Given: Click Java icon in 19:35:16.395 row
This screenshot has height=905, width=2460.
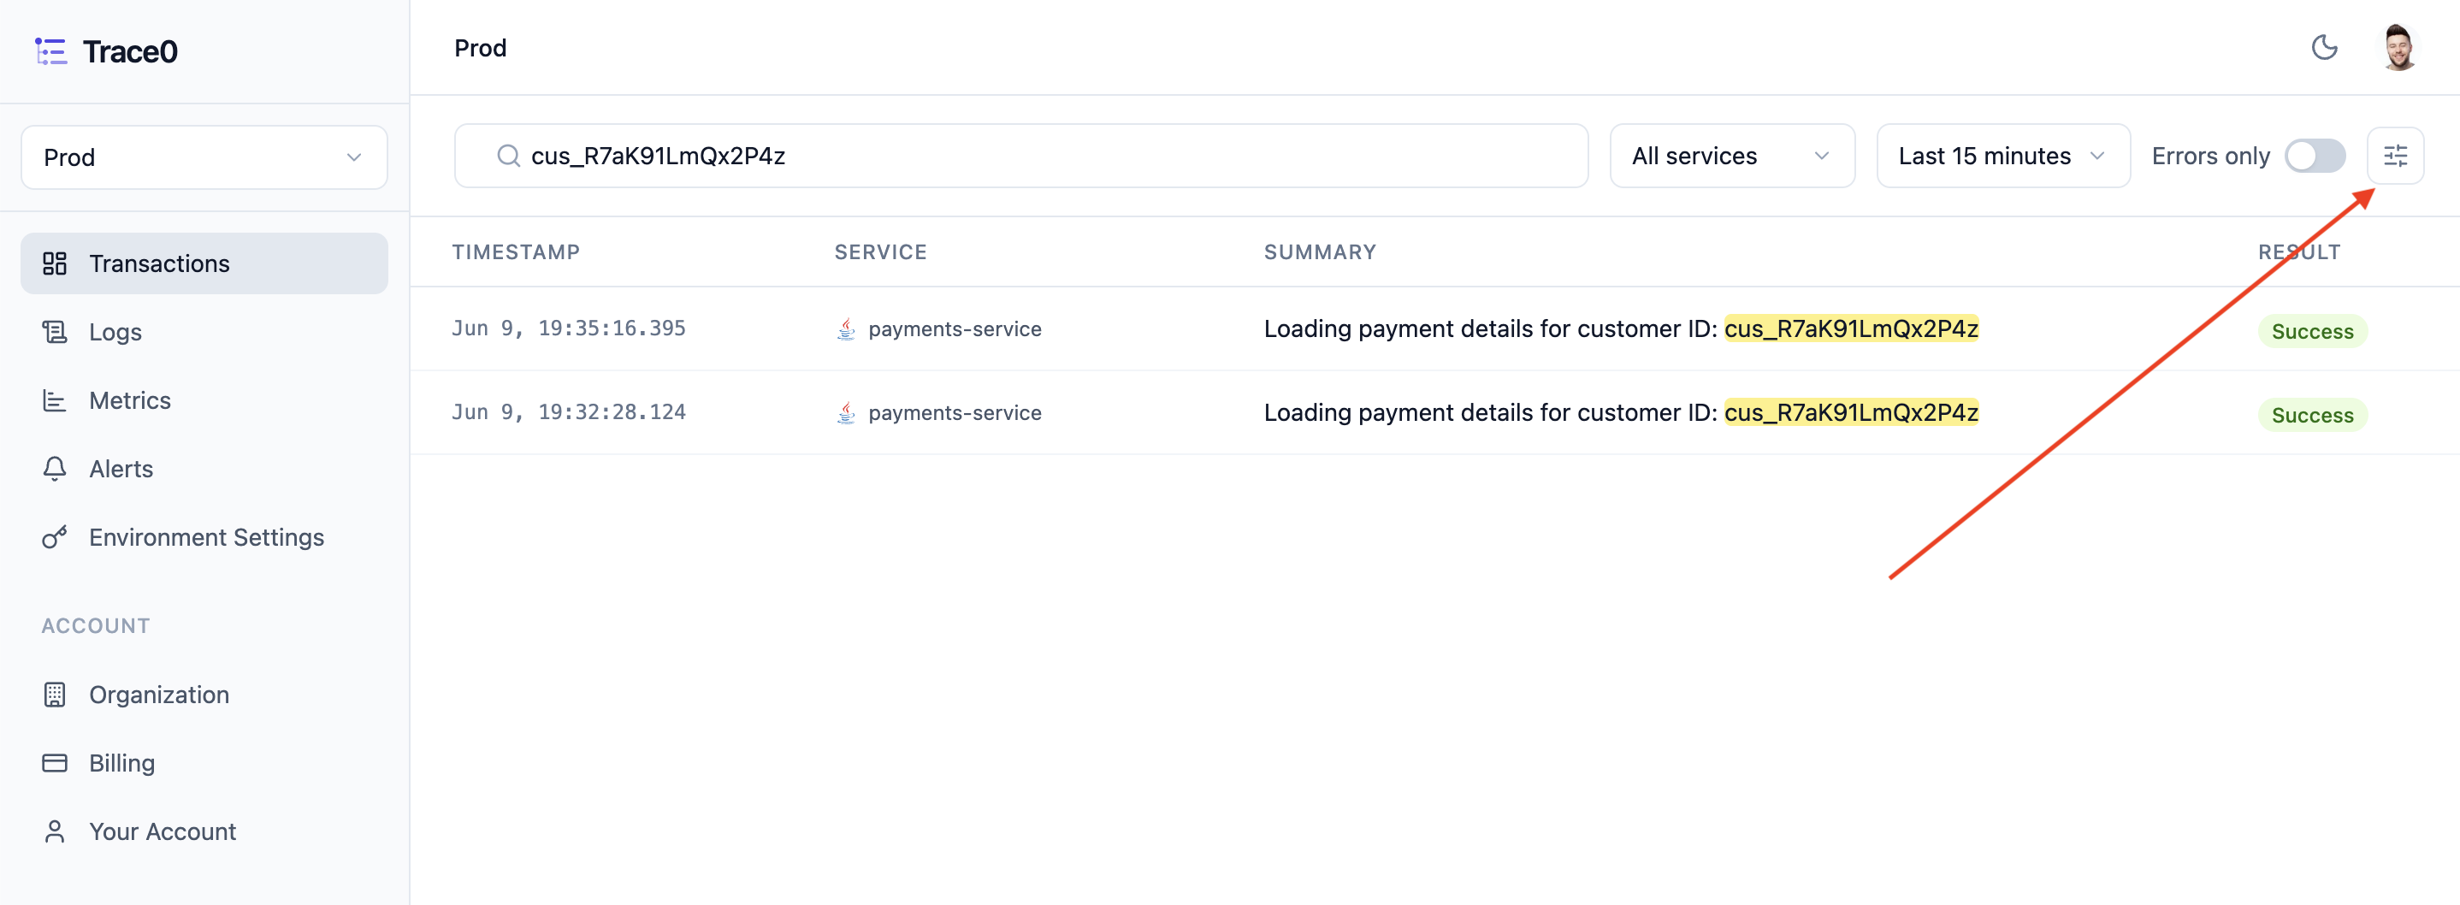Looking at the screenshot, I should (x=845, y=329).
